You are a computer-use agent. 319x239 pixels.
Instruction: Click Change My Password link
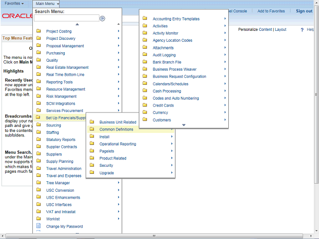[x=64, y=227]
